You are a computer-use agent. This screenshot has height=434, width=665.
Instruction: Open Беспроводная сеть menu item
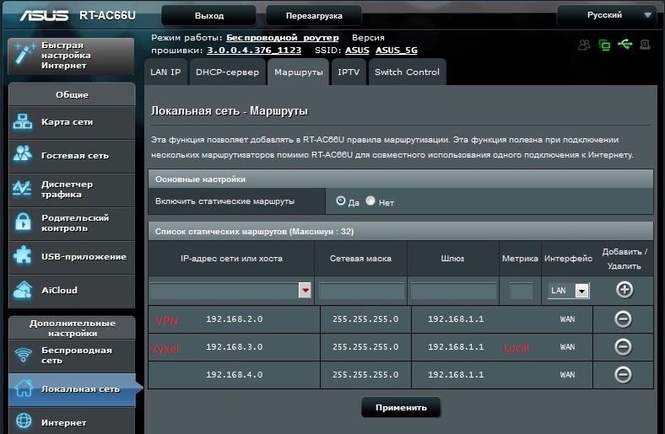click(x=72, y=356)
